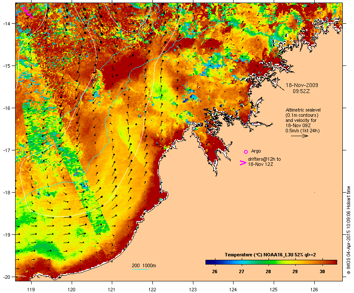
Task: Click the 'and velocity for' legend line
Action: (x=301, y=120)
